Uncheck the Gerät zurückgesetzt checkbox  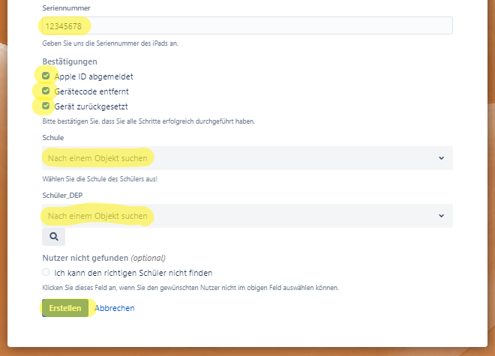click(46, 106)
